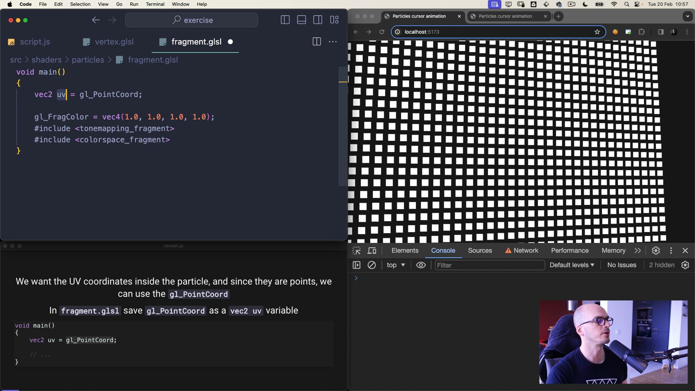
Task: Click the console Filter input field
Action: (x=489, y=265)
